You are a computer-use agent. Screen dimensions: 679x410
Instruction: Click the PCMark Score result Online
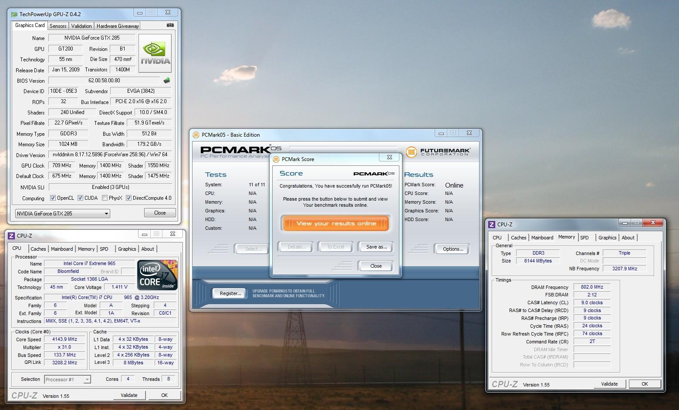pos(454,185)
